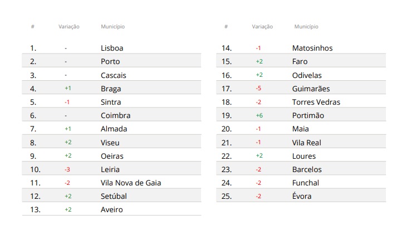The height and width of the screenshot is (230, 411).
Task: Click Braga in the ranking list
Action: pos(111,89)
